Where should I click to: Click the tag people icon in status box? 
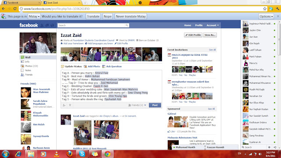[x=64, y=105]
